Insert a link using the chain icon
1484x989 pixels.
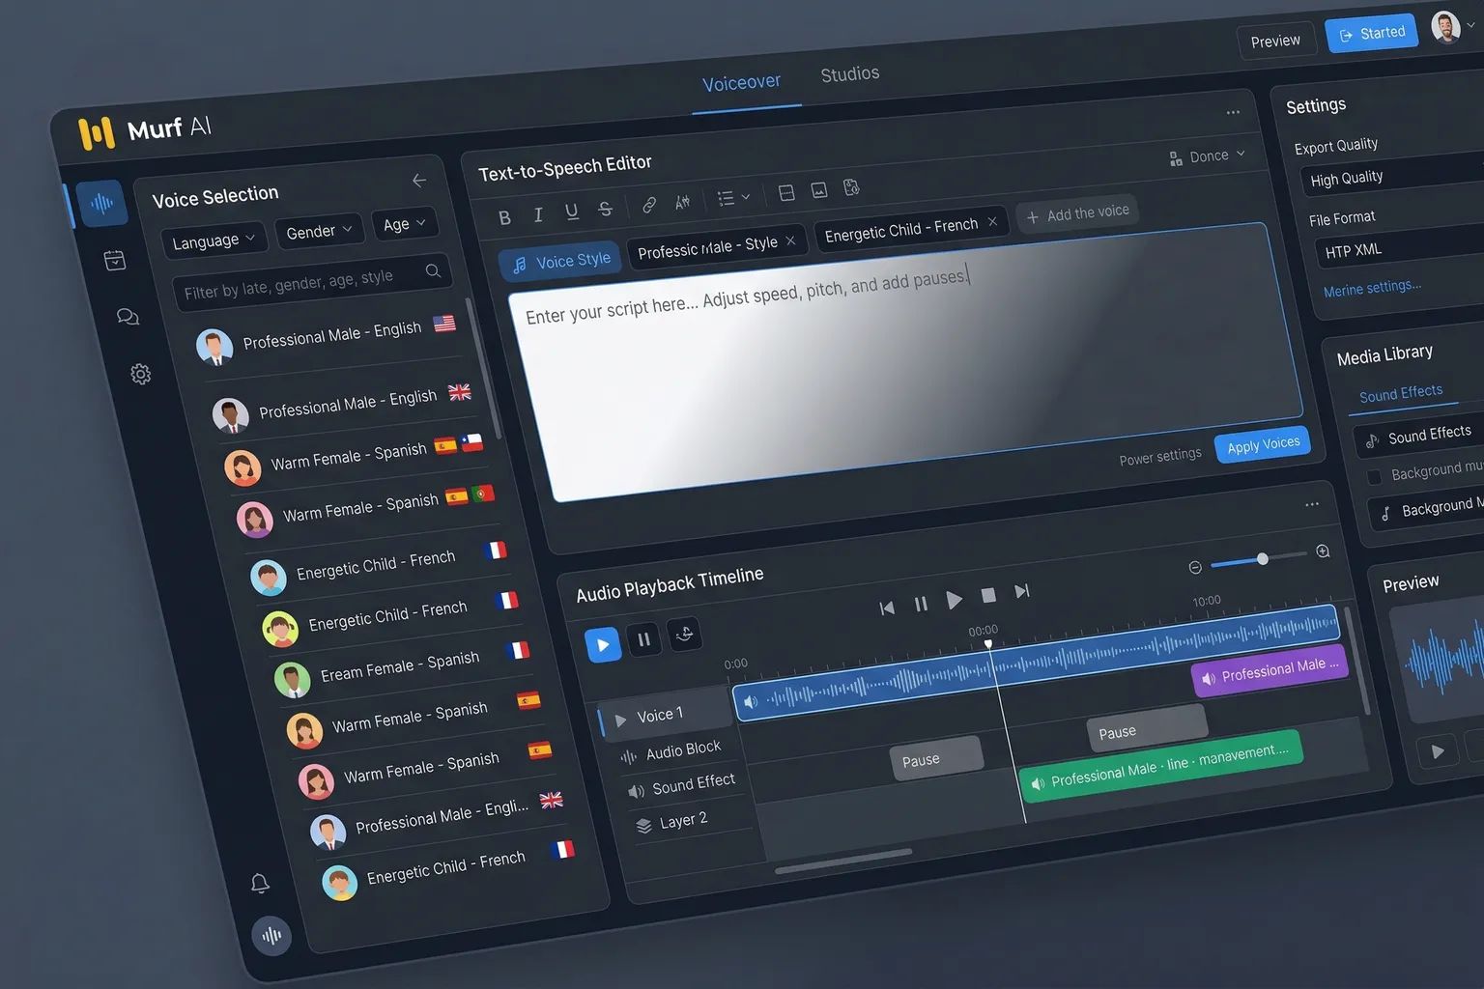(649, 205)
